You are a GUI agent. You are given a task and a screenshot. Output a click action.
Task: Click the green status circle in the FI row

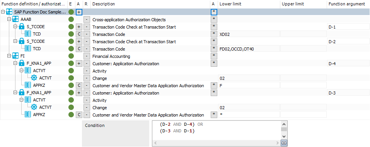pyautogui.click(x=71, y=56)
